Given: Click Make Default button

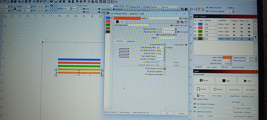Looking at the screenshot, I should pyautogui.click(x=125, y=113).
